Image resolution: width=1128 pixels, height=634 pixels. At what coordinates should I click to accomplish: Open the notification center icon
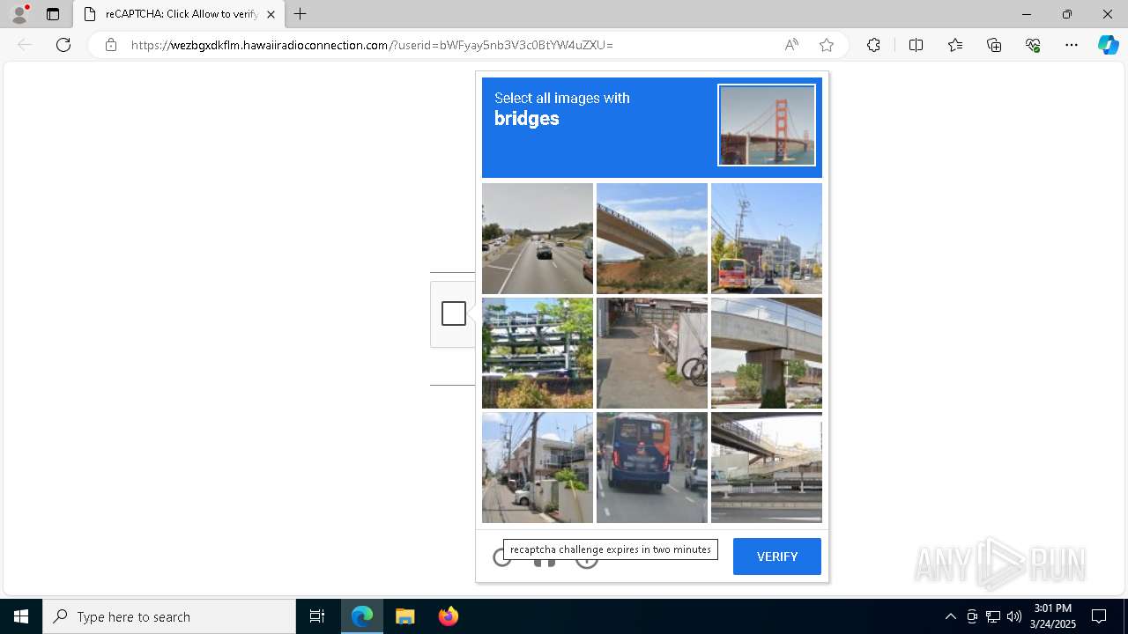(1099, 616)
